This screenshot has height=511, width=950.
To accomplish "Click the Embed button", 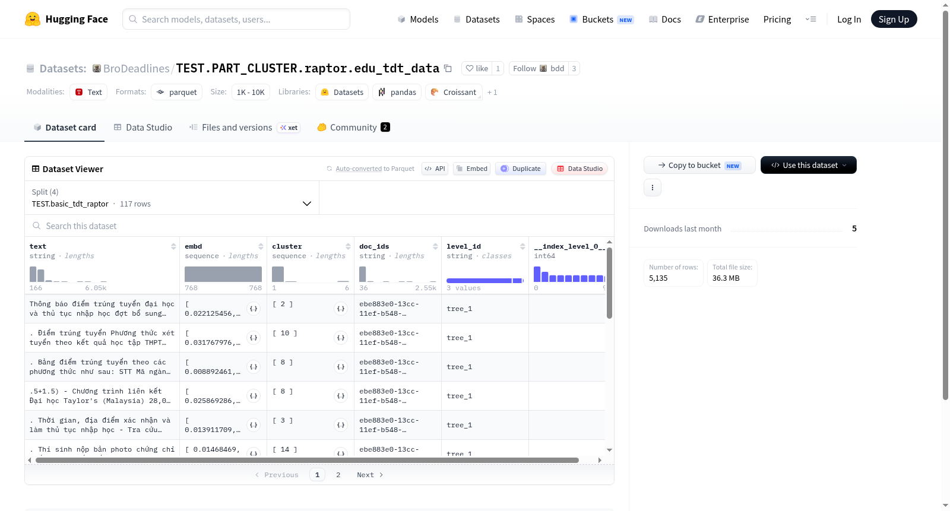I will click(471, 169).
